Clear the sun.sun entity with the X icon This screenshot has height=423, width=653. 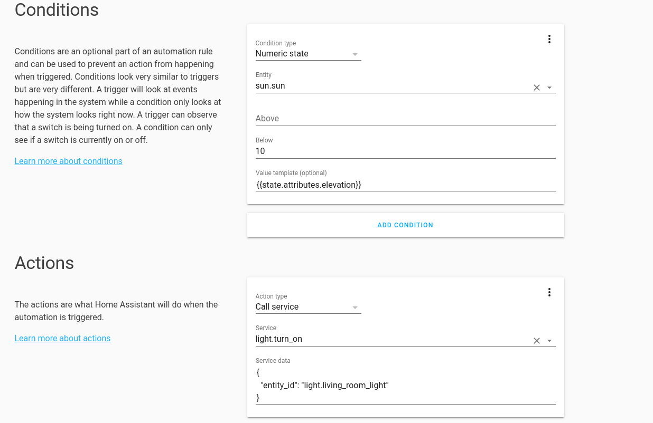pyautogui.click(x=536, y=87)
